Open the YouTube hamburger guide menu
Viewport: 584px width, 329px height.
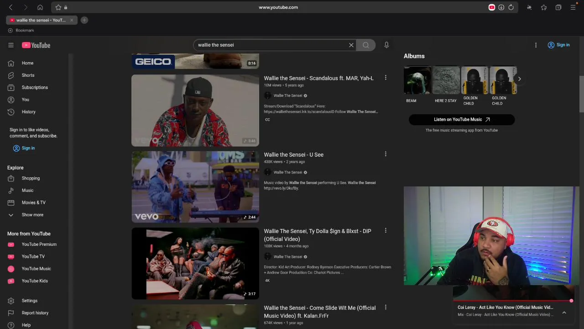[x=11, y=45]
